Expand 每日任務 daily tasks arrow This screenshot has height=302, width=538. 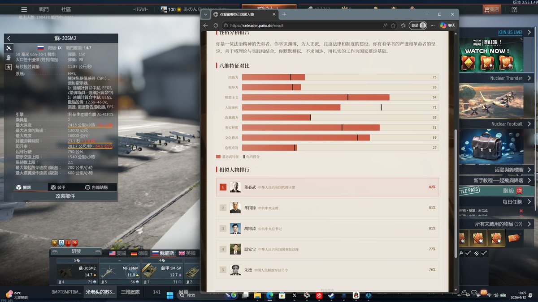pyautogui.click(x=529, y=202)
